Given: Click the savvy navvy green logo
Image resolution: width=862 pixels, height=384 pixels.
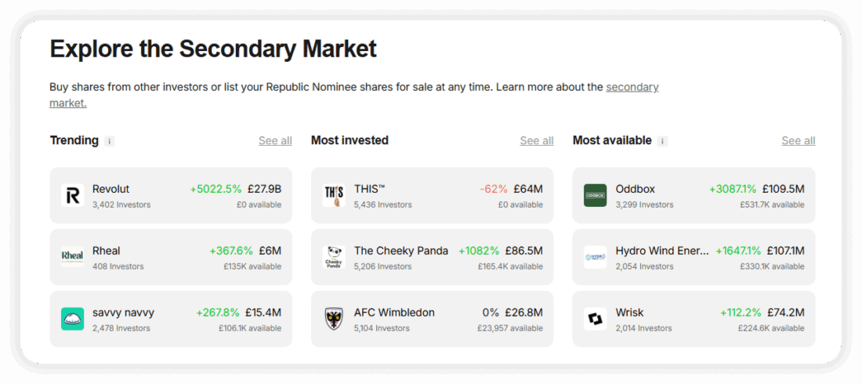Looking at the screenshot, I should (73, 319).
